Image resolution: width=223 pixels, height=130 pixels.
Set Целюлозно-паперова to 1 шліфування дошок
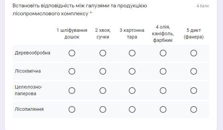coord(72,91)
